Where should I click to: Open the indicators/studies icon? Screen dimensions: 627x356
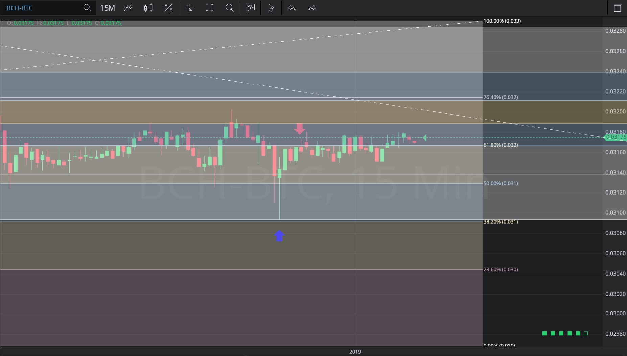(x=128, y=8)
